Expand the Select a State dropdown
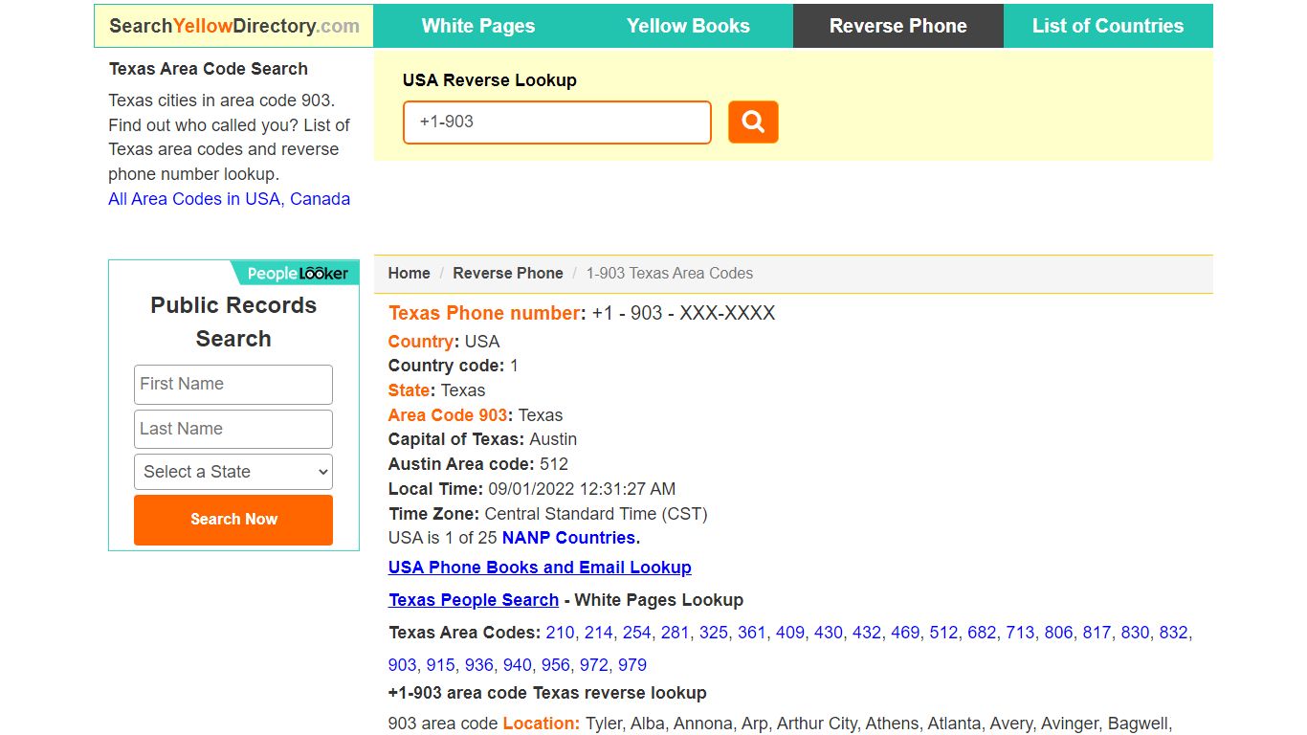Viewport: 1307px width, 735px height. click(x=233, y=472)
